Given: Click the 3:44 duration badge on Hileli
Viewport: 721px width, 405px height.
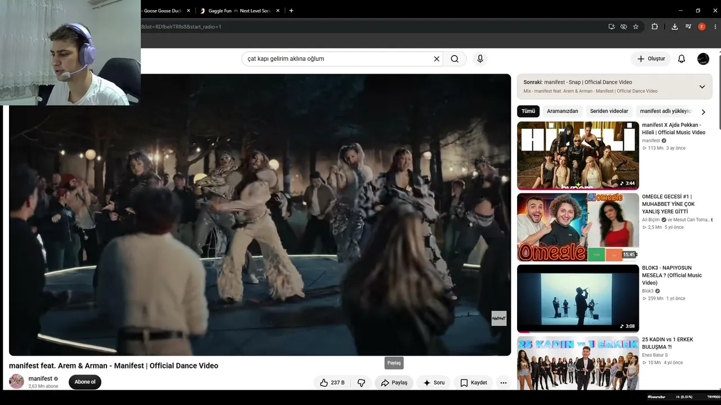Looking at the screenshot, I should tap(627, 183).
